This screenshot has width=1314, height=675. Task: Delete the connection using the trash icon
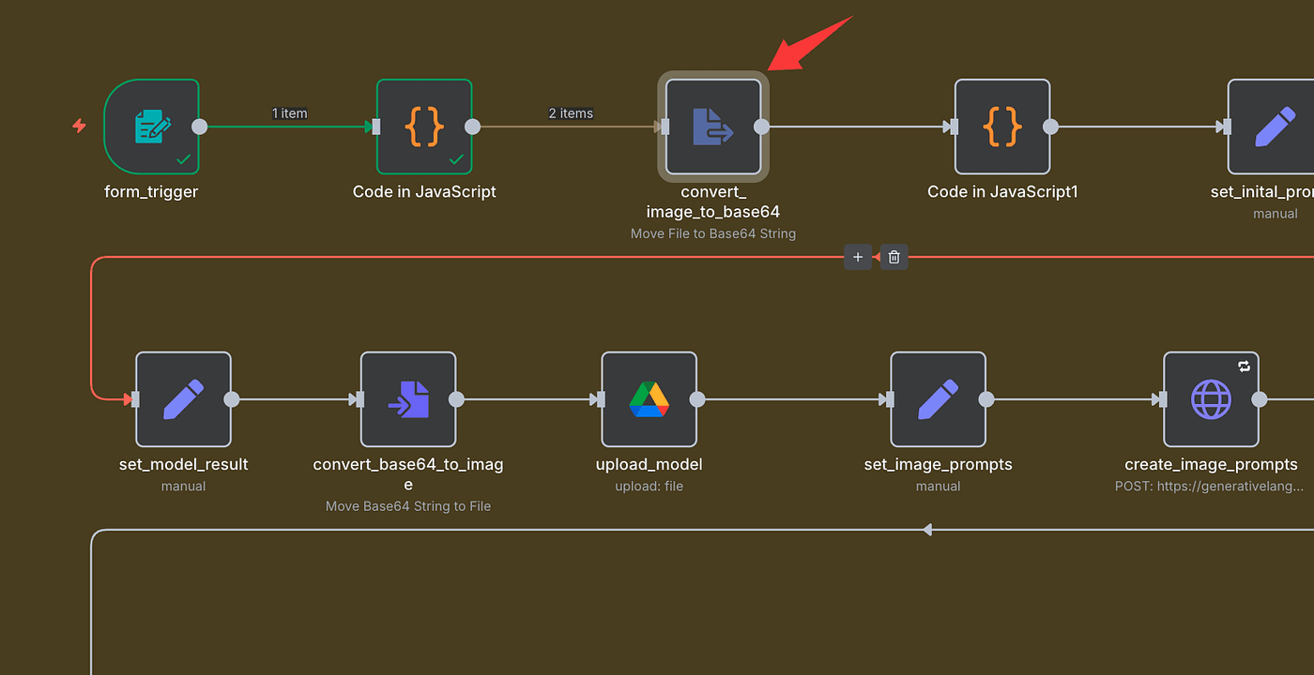(x=894, y=257)
